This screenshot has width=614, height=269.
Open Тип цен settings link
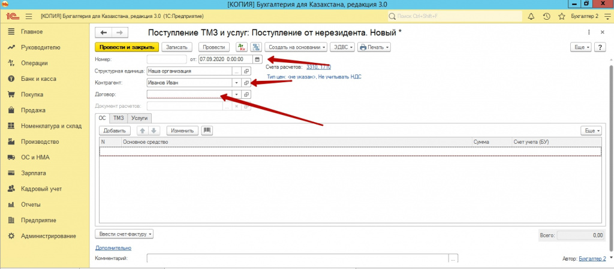[x=314, y=77]
